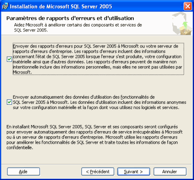Open help with the Aide button
194x180 pixels.
pos(23,171)
